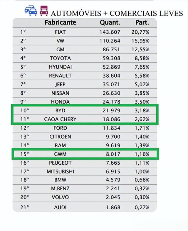Click the FORD share 1,71%
This screenshot has height=231, width=188.
pyautogui.click(x=142, y=128)
